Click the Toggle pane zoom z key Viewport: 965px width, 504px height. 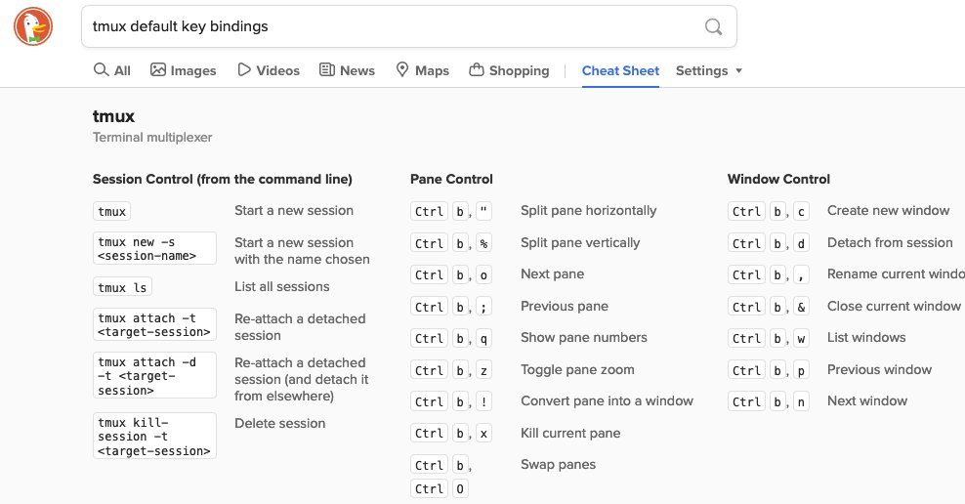click(483, 370)
